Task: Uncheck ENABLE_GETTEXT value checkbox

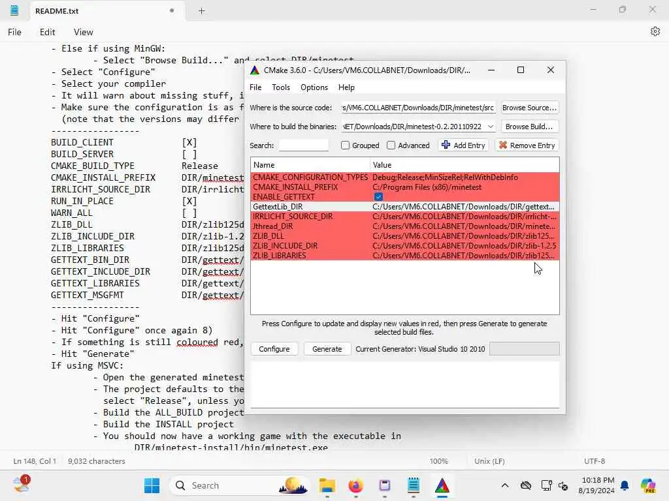Action: coord(378,197)
